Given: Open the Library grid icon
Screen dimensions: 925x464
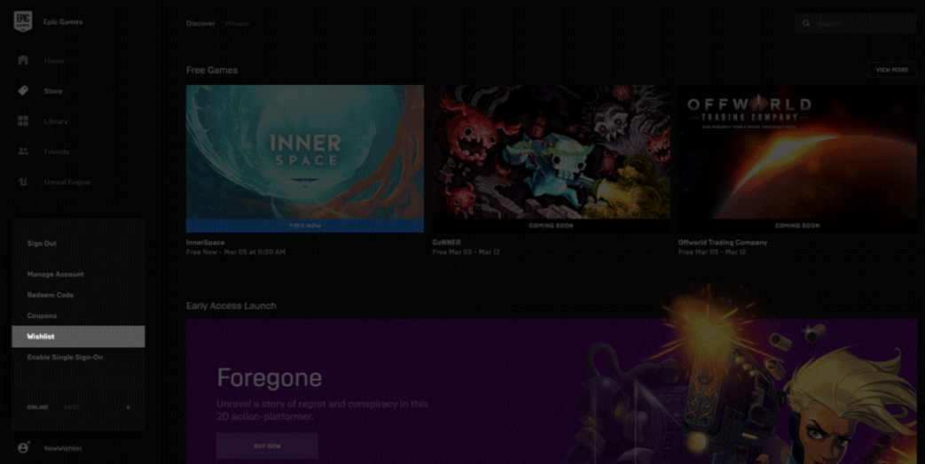Looking at the screenshot, I should 23,121.
